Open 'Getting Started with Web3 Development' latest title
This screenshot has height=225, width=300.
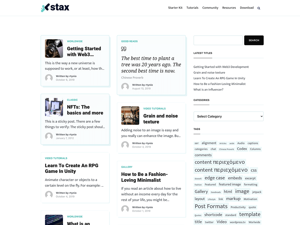click(221, 67)
